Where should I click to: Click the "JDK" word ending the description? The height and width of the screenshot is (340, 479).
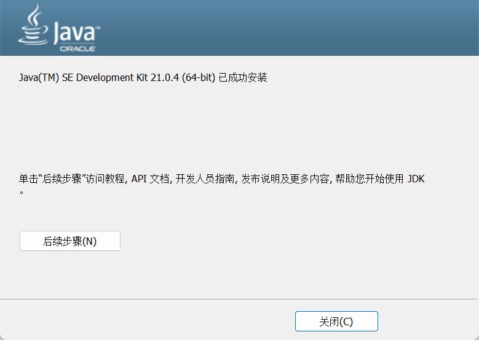point(416,179)
